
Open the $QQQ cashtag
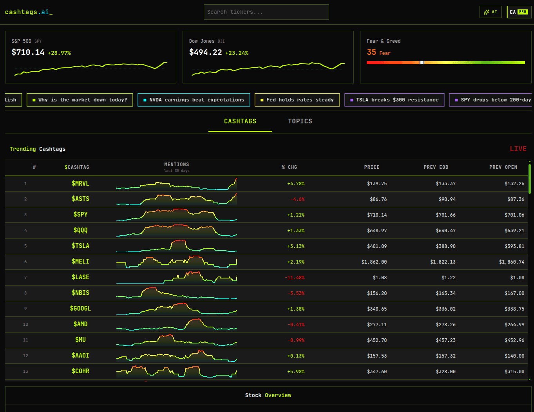[80, 230]
